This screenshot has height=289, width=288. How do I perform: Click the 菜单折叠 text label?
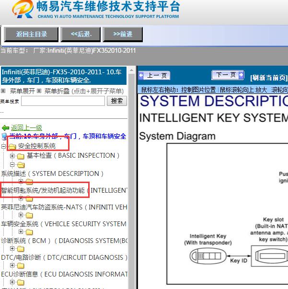[x=57, y=91]
